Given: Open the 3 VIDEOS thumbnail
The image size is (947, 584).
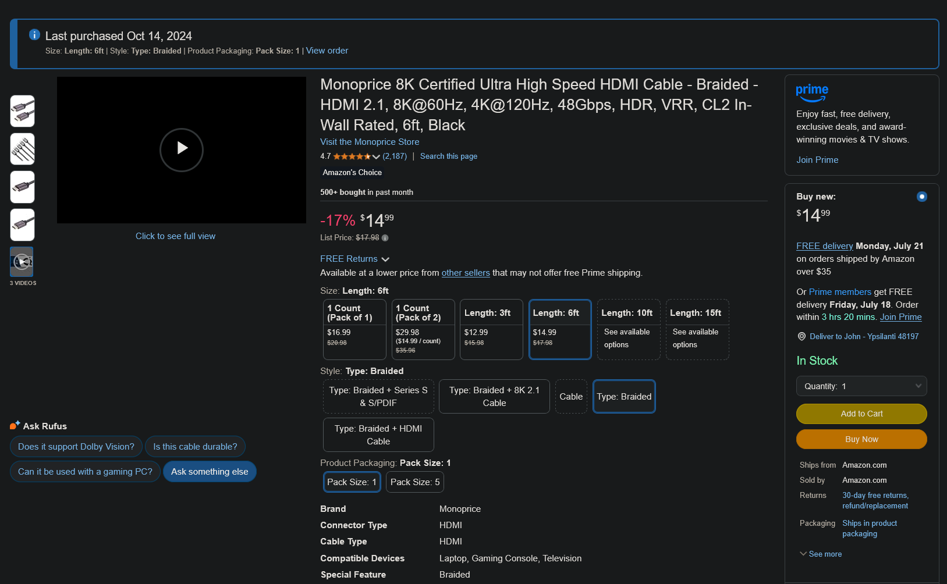Looking at the screenshot, I should [x=22, y=262].
